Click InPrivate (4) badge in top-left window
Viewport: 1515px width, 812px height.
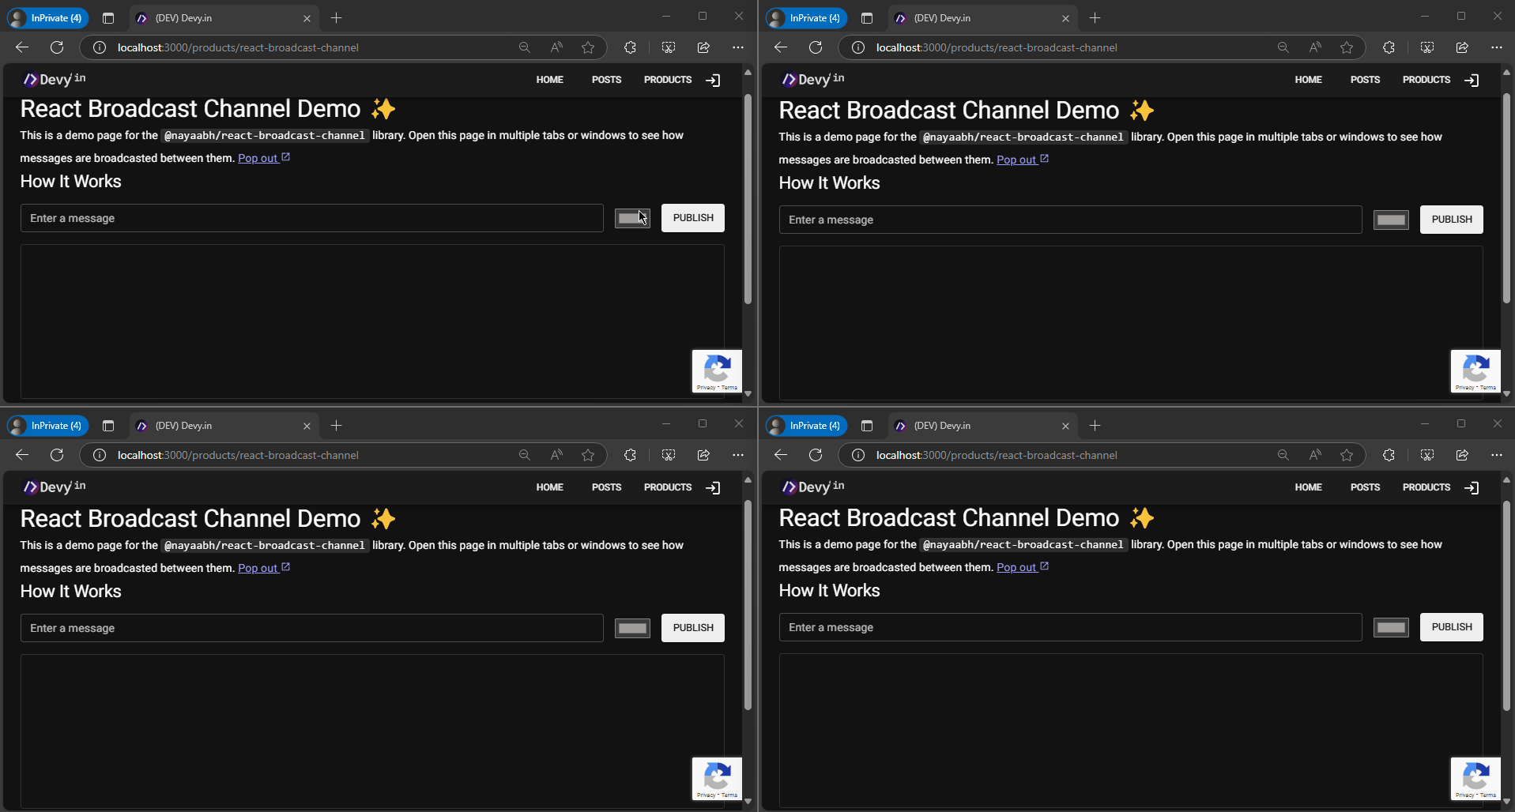click(47, 17)
